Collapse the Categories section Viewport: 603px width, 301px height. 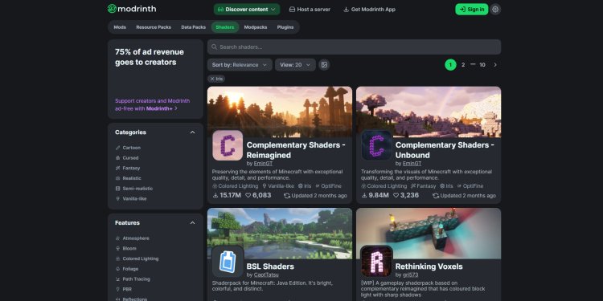click(193, 132)
